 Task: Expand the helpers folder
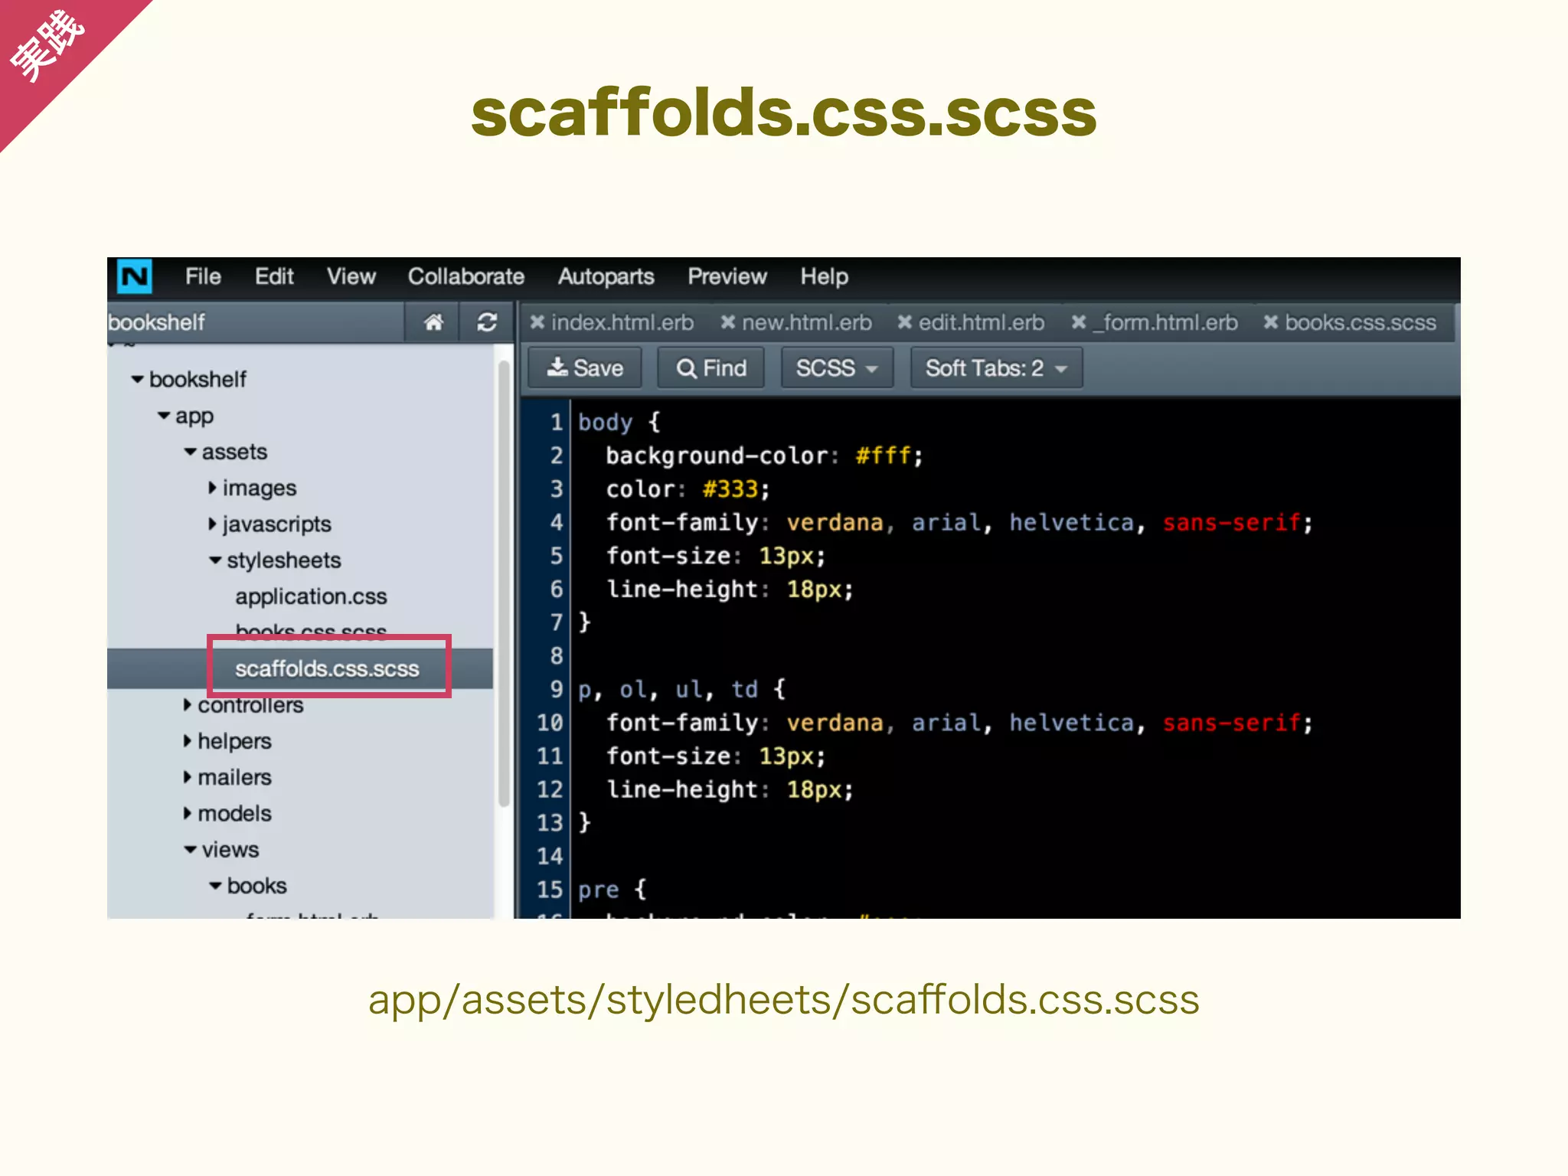(x=188, y=740)
